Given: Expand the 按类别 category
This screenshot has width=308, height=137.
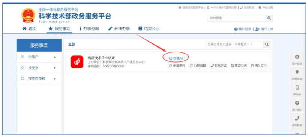Looking at the screenshot, I should coord(39,68).
